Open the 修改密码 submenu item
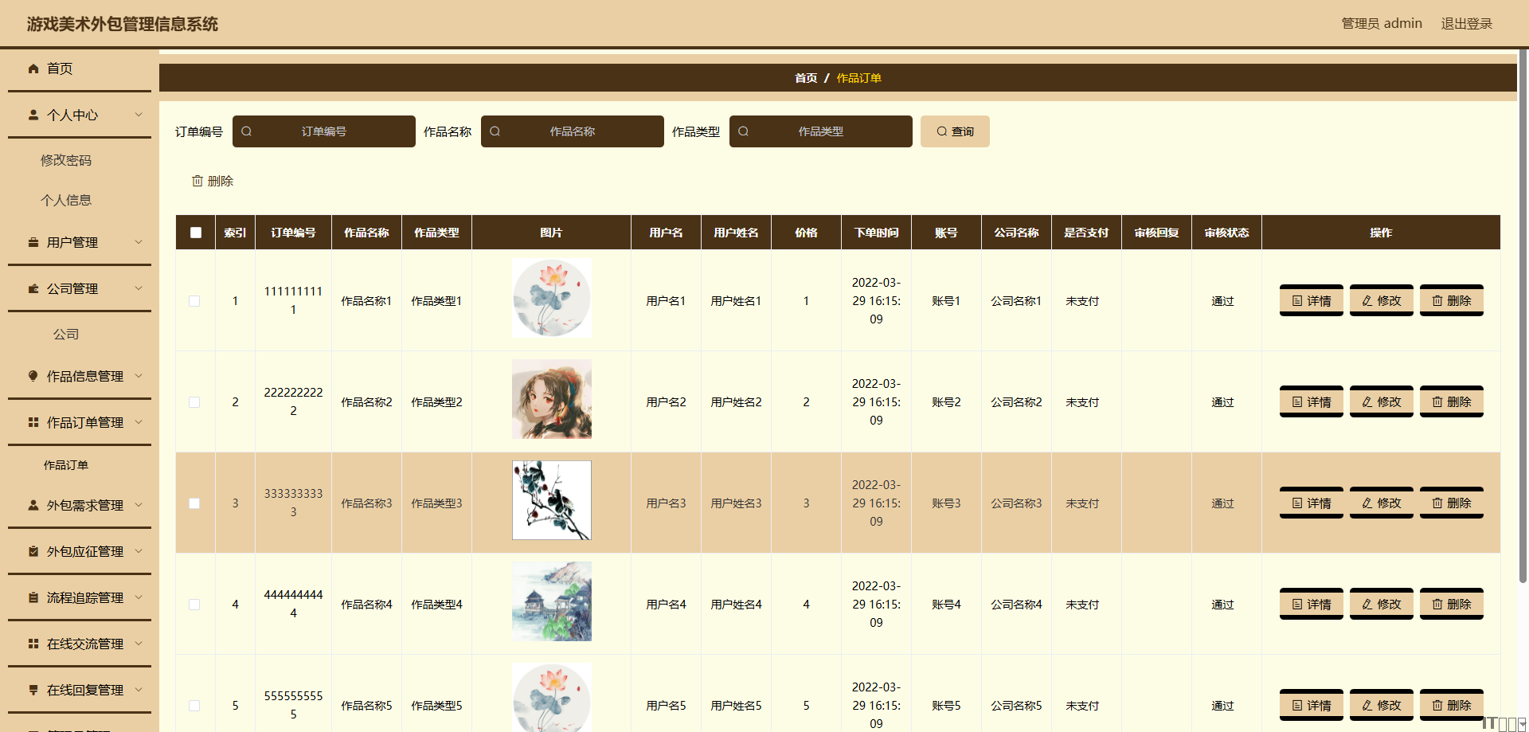Viewport: 1529px width, 732px height. click(x=66, y=161)
